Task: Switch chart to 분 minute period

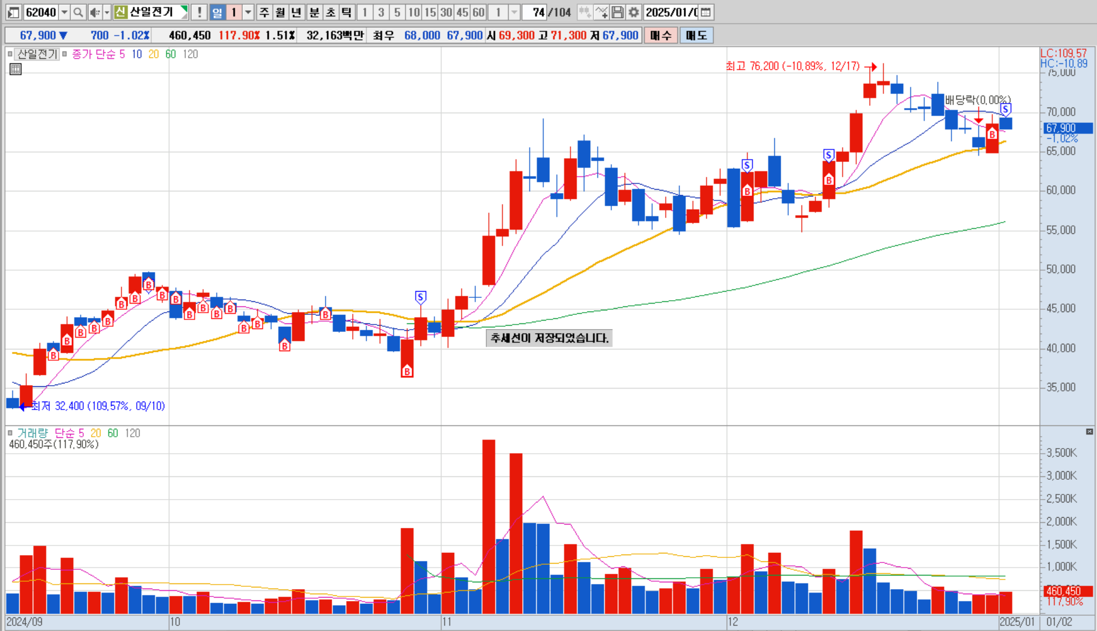Action: click(315, 12)
